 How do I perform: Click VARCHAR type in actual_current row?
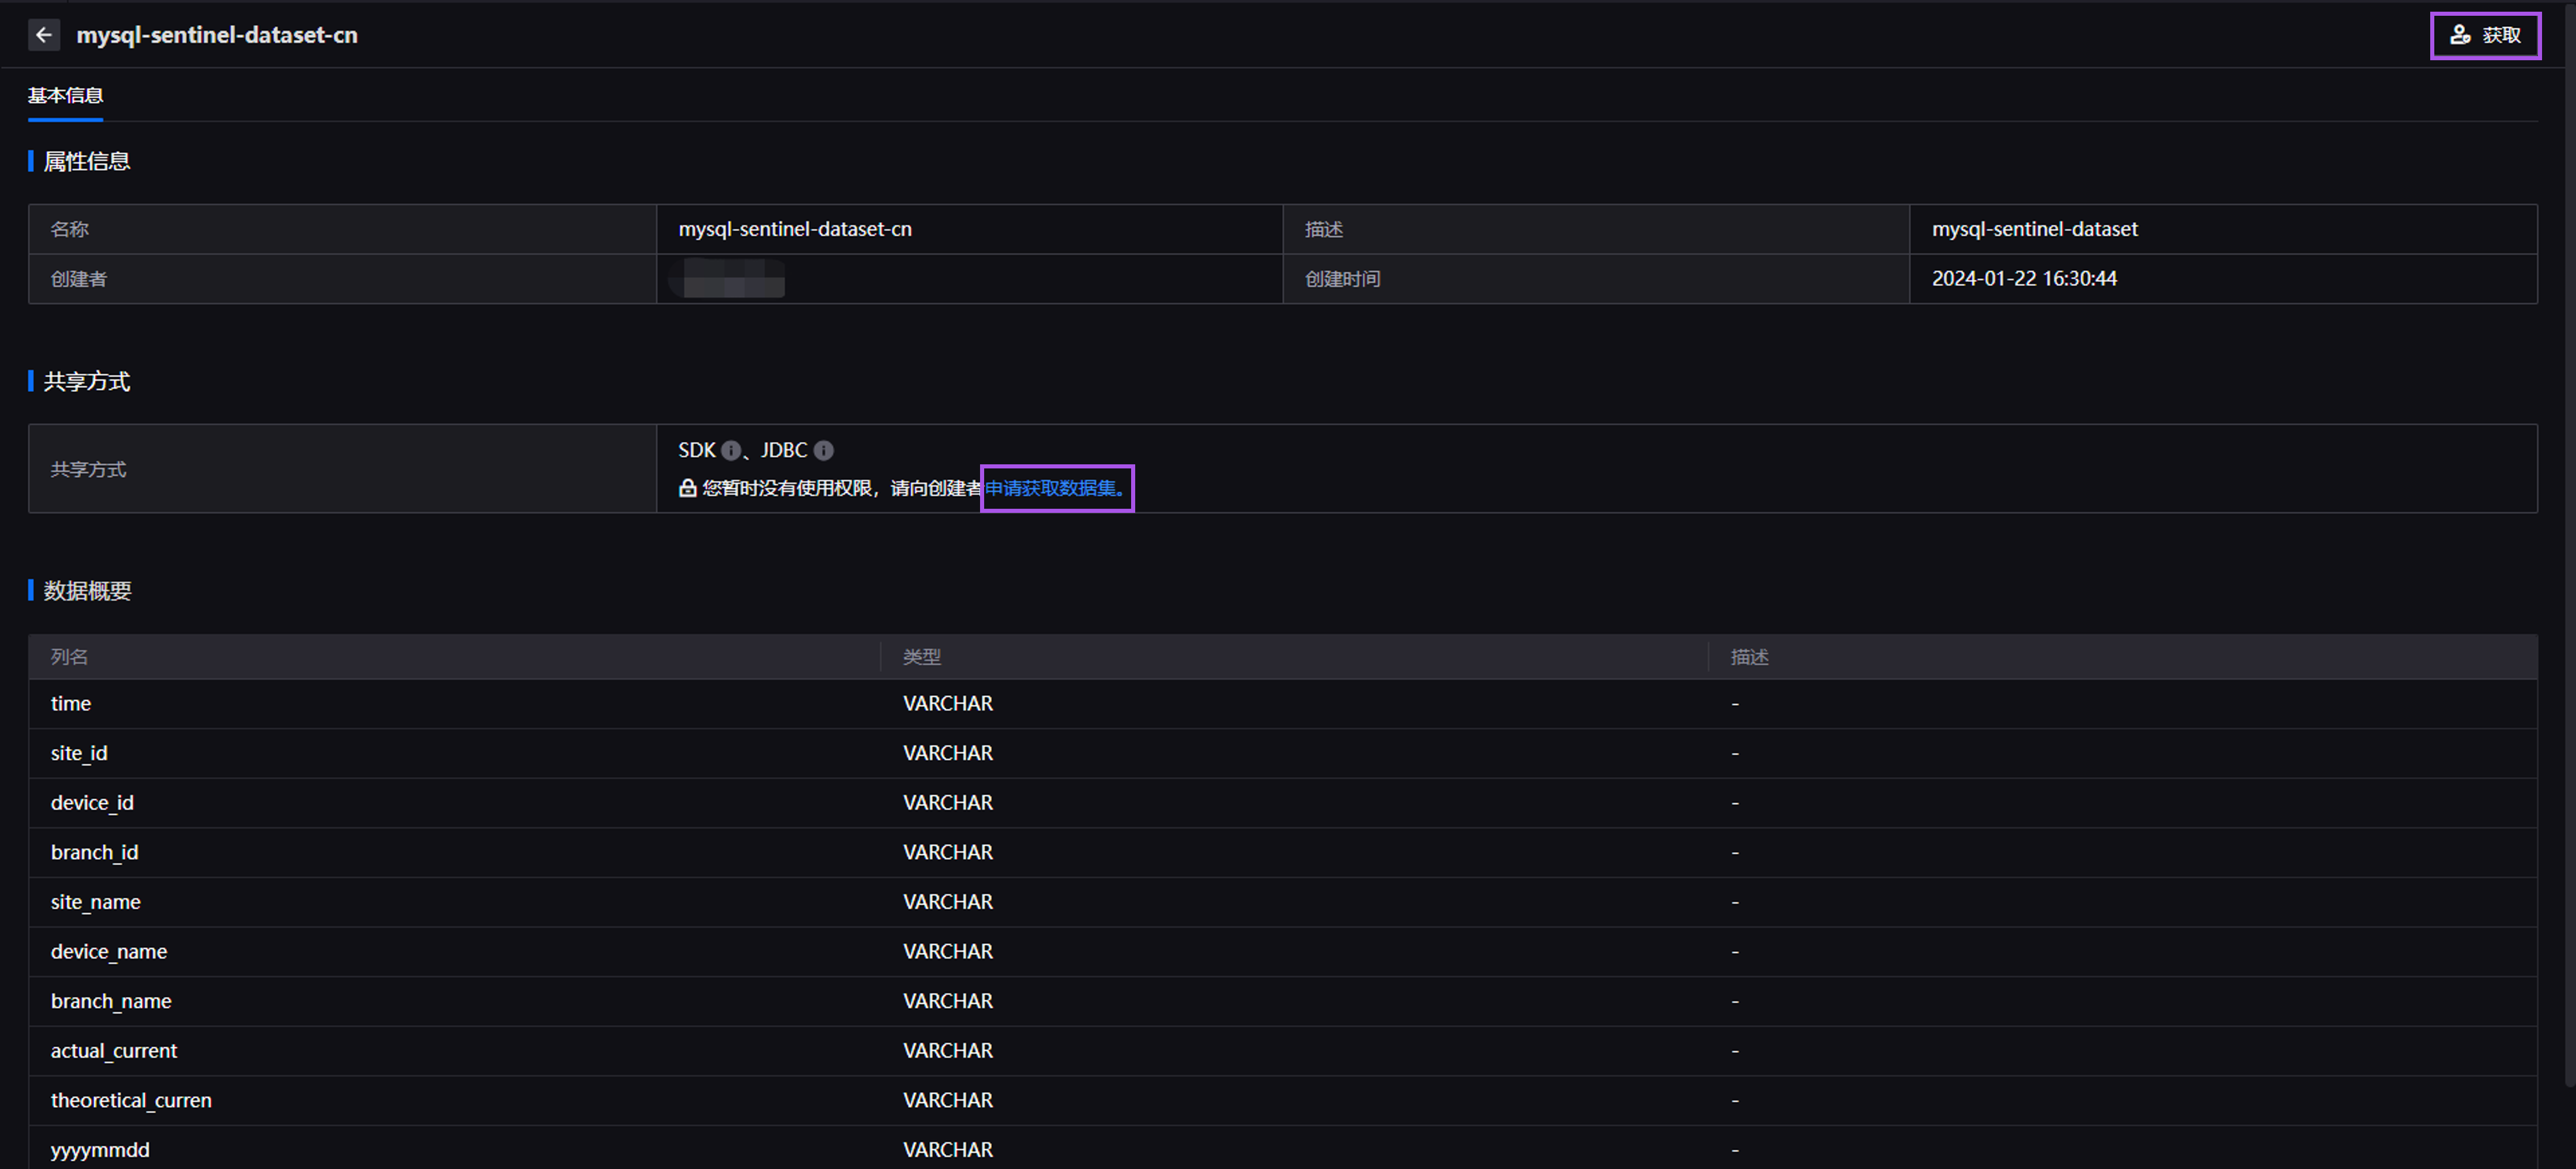948,1051
